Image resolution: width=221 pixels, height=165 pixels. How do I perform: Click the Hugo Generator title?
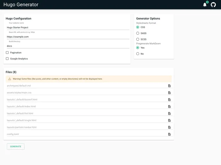point(21,5)
